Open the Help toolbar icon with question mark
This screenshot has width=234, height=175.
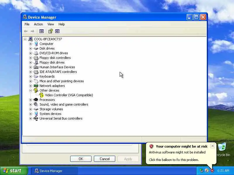[50, 31]
